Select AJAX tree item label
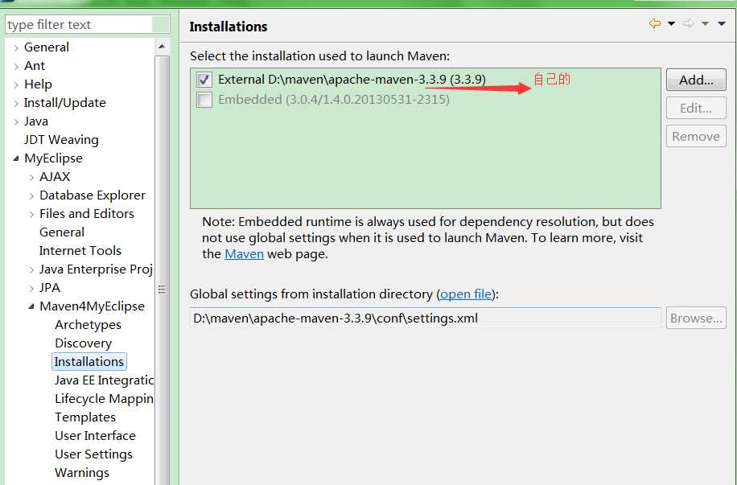The height and width of the screenshot is (485, 737). 55,177
